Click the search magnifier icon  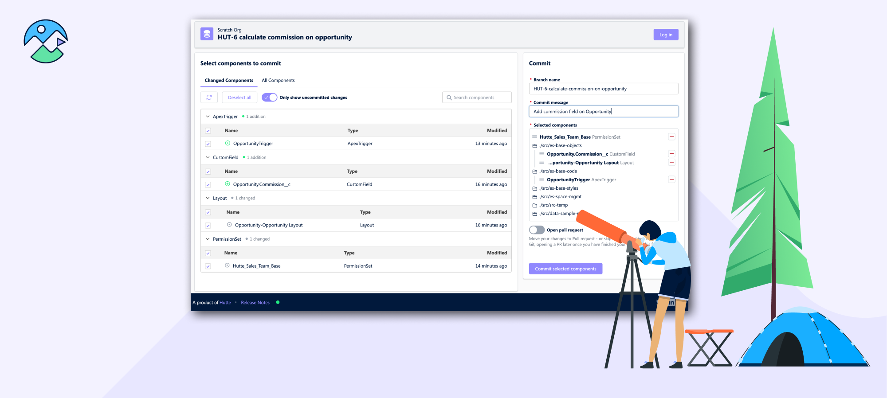pos(449,98)
